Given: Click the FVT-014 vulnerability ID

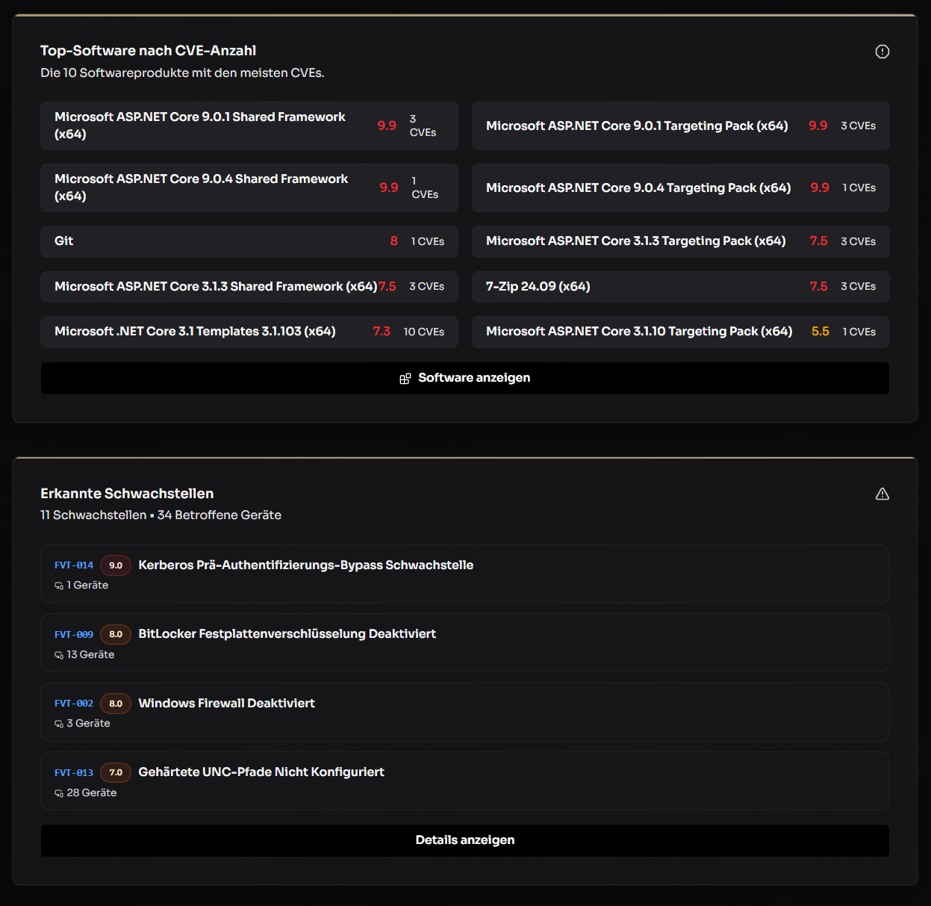Looking at the screenshot, I should (x=74, y=565).
